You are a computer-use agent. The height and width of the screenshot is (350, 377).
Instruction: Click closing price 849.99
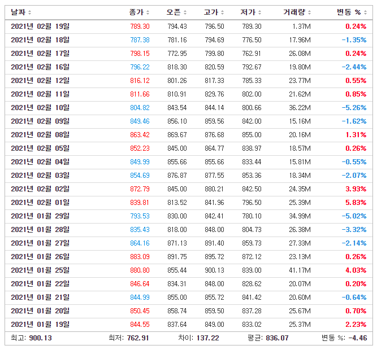click(140, 162)
